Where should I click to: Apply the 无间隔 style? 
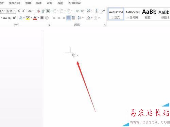point(132,14)
